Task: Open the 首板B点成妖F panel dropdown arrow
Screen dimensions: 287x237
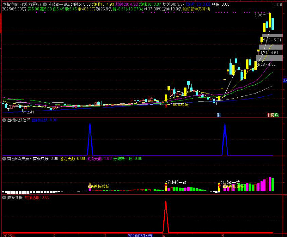Action: click(x=4, y=159)
